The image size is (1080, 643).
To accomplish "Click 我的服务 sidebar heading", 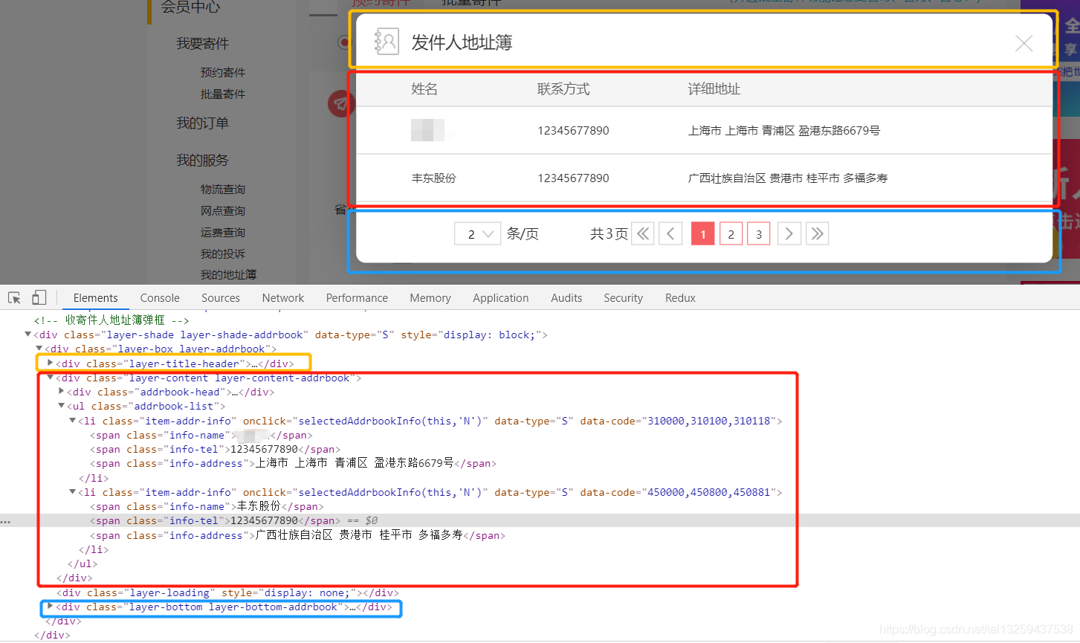I will tap(202, 161).
